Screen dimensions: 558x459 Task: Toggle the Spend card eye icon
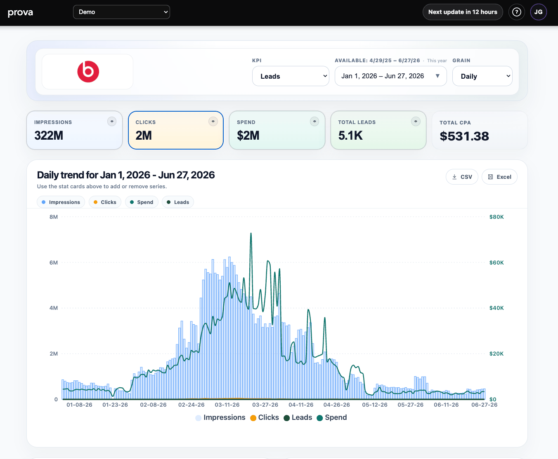[314, 122]
